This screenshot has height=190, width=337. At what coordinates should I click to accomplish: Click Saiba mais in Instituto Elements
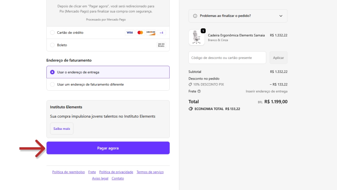pyautogui.click(x=62, y=129)
